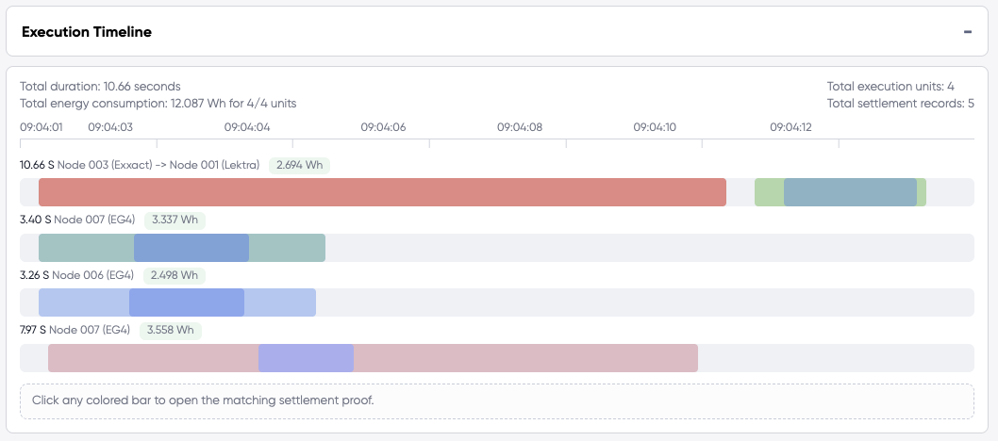Select dark blue segment in 3.40 S row
This screenshot has width=998, height=441.
(191, 248)
